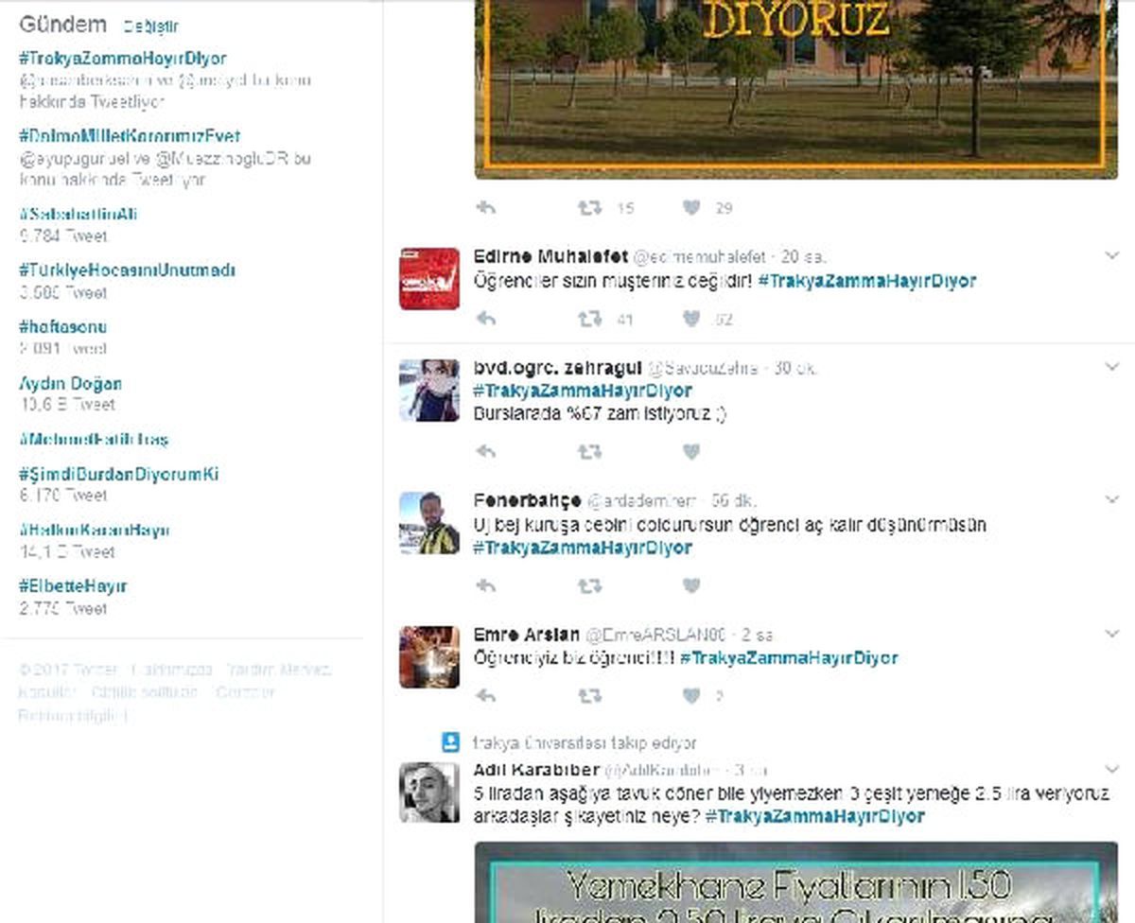Expand options for Edirne Muhalefet's tweet
Screen dimensions: 1135x923
coord(1111,256)
